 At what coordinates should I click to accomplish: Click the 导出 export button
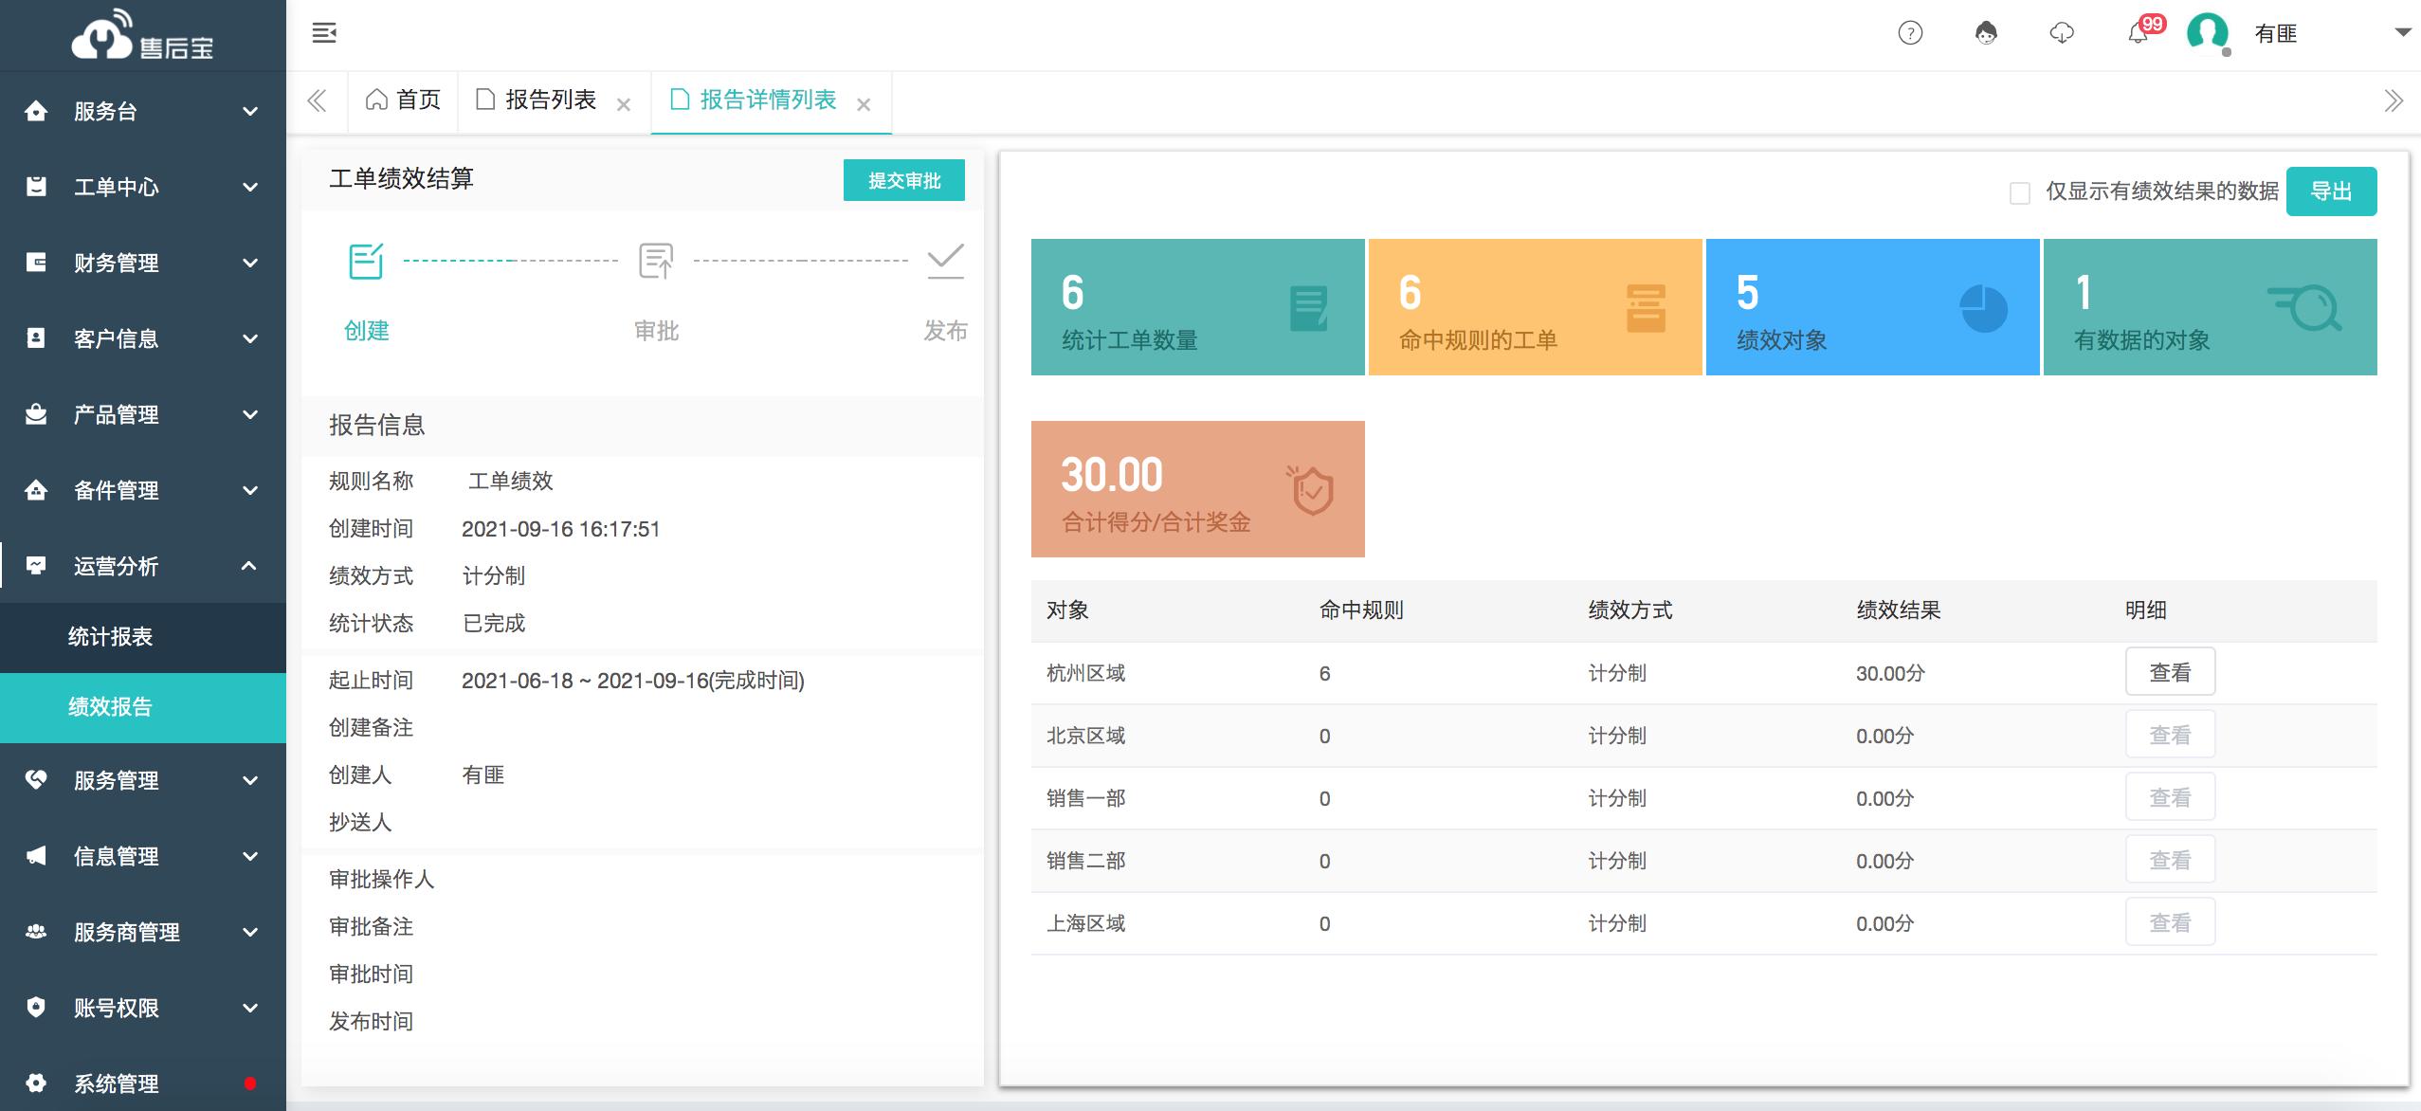(2331, 191)
